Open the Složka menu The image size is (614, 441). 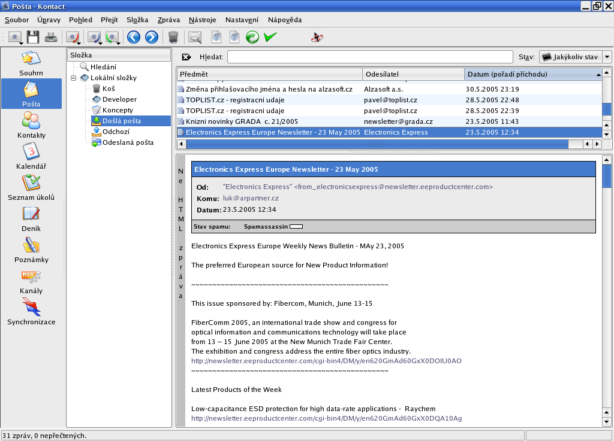pyautogui.click(x=137, y=20)
